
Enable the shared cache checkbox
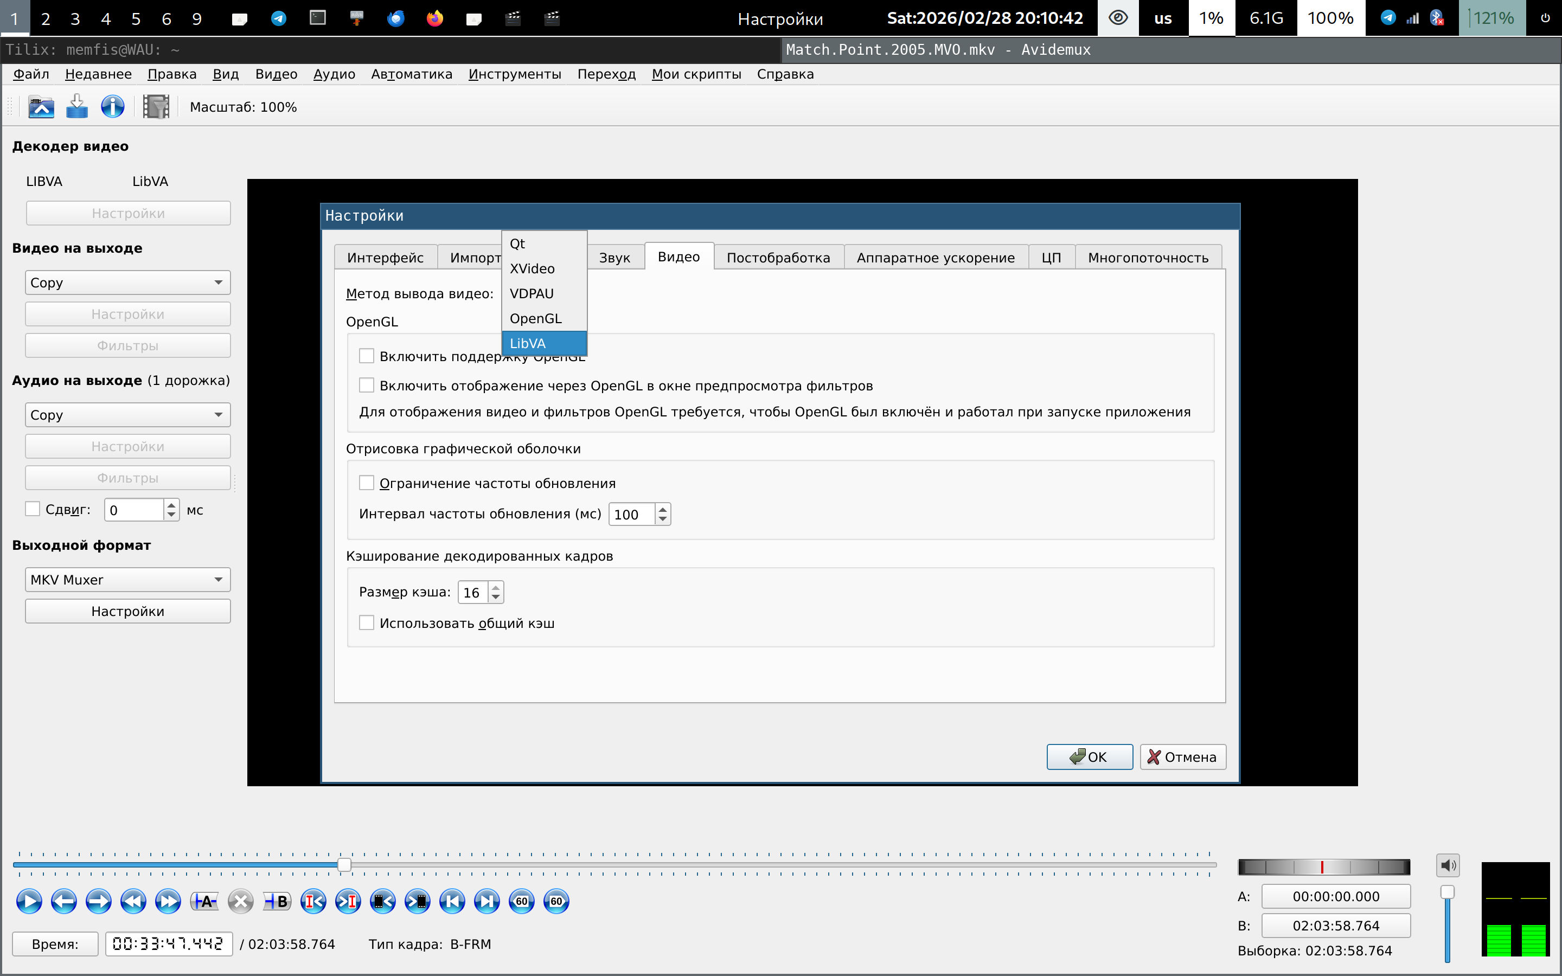pos(367,623)
